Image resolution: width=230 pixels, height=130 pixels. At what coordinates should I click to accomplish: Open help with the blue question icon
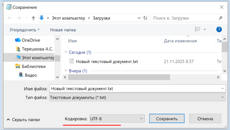(x=219, y=29)
